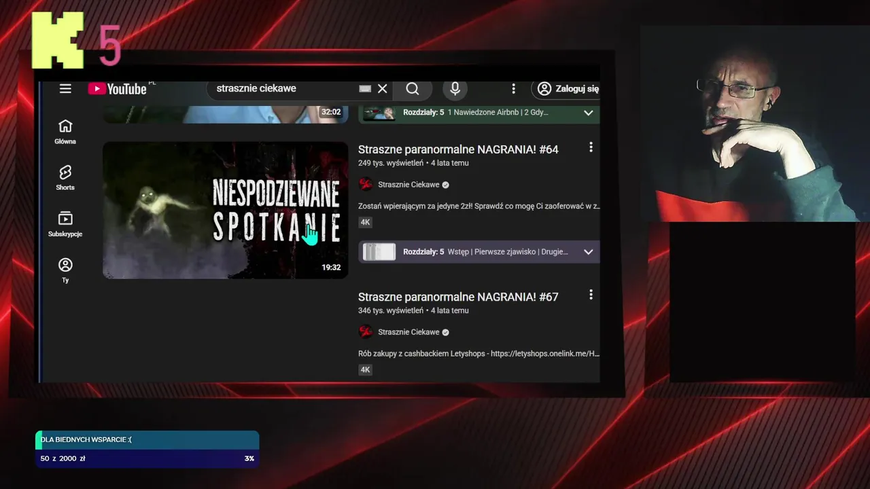Screen dimensions: 870x489
Task: Open the YouTube settings three-dot menu
Action: (513, 89)
